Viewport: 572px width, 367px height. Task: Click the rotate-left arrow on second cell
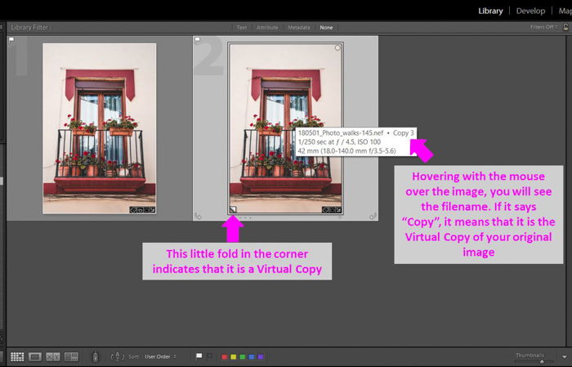click(198, 216)
